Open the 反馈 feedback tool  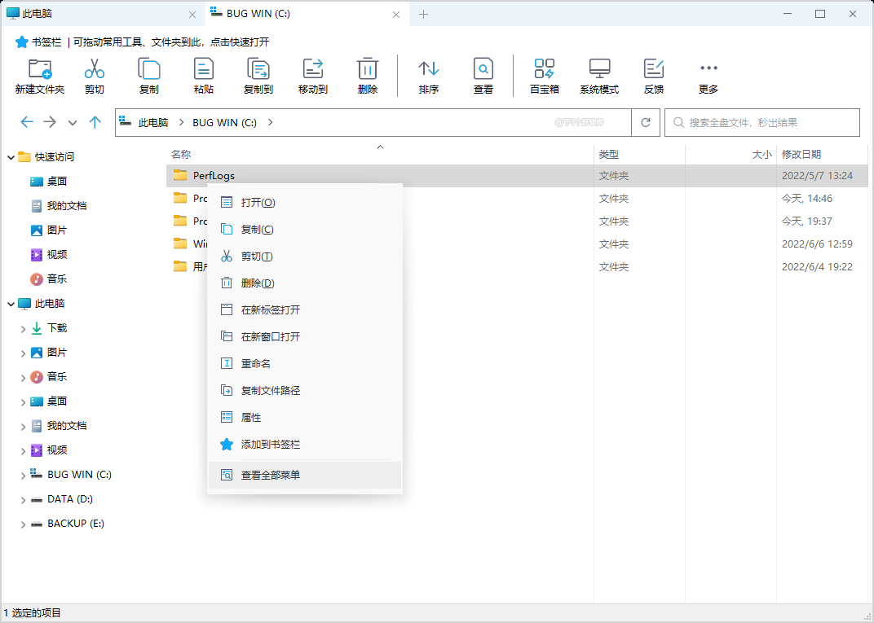pyautogui.click(x=653, y=75)
